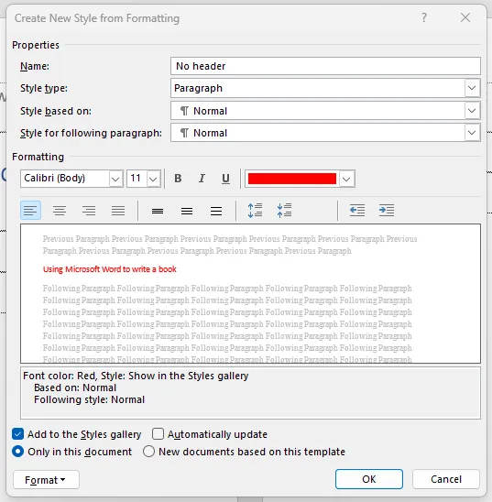Screen dimensions: 492x502
Task: Open the font color dropdown arrow
Action: point(346,179)
